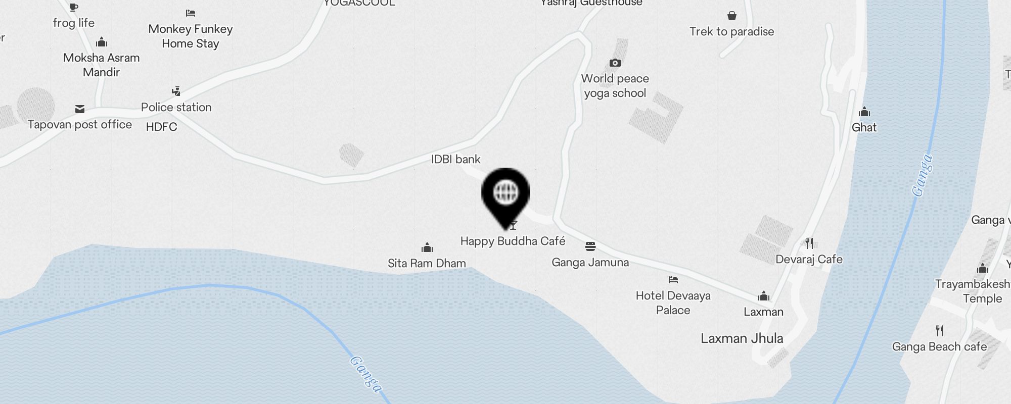Viewport: 1011px width, 404px height.
Task: Select the Tapovan post office envelope icon
Action: [80, 109]
